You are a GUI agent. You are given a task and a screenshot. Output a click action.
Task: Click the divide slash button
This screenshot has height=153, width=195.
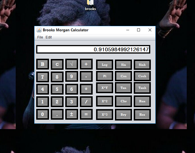tap(86, 102)
